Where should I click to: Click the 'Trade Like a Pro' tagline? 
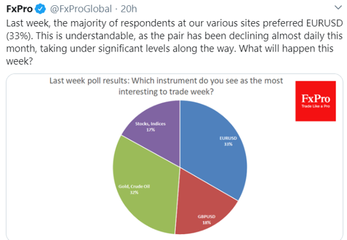[315, 106]
